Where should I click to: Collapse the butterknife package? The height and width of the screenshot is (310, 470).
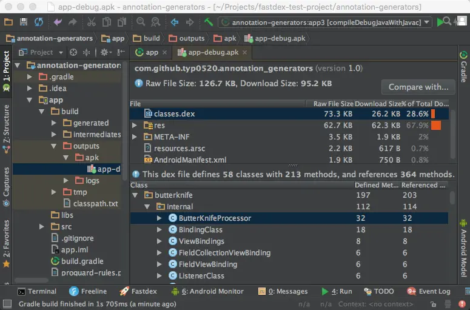tap(135, 195)
